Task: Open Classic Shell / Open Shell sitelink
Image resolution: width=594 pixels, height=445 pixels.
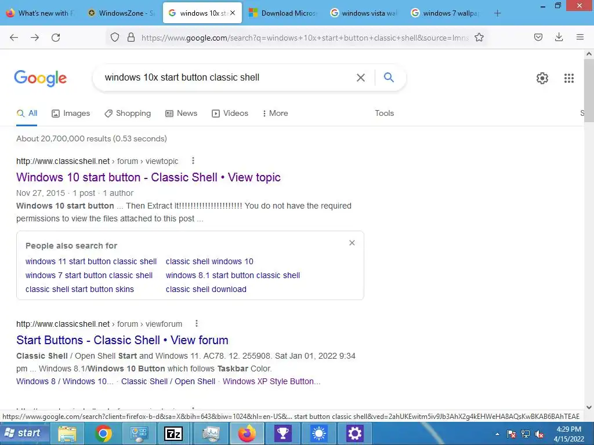Action: (168, 381)
